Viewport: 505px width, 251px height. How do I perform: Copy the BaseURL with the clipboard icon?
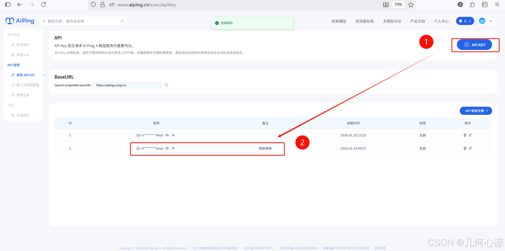pyautogui.click(x=166, y=85)
